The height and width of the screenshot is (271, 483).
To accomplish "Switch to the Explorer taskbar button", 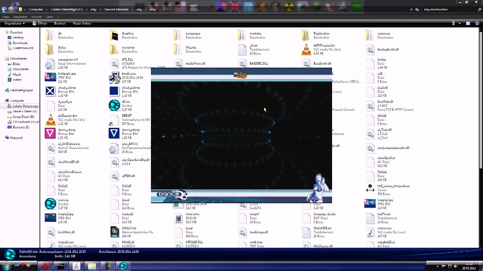I will coord(92,266).
